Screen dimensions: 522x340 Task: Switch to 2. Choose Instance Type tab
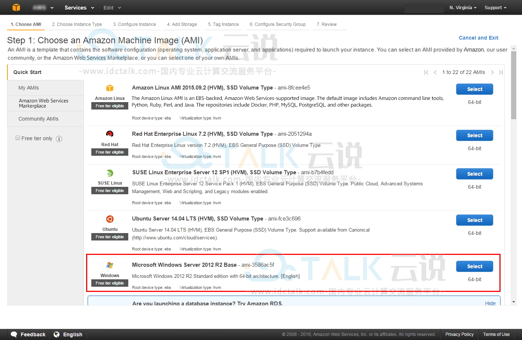coord(77,24)
